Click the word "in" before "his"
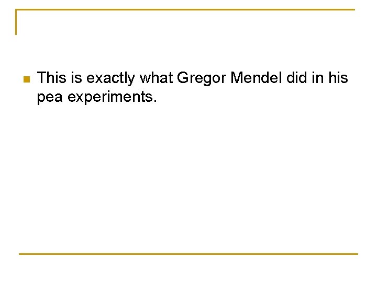The height and width of the screenshot is (282, 377). [x=318, y=78]
